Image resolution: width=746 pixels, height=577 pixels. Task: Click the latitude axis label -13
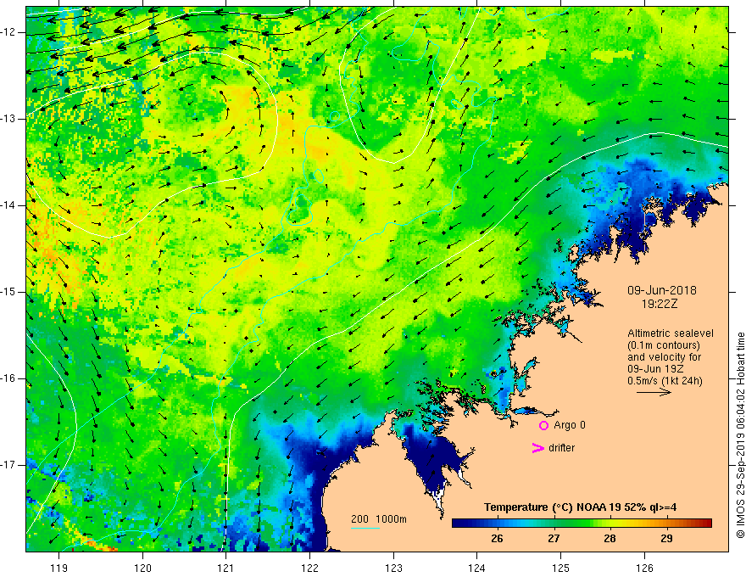[8, 119]
